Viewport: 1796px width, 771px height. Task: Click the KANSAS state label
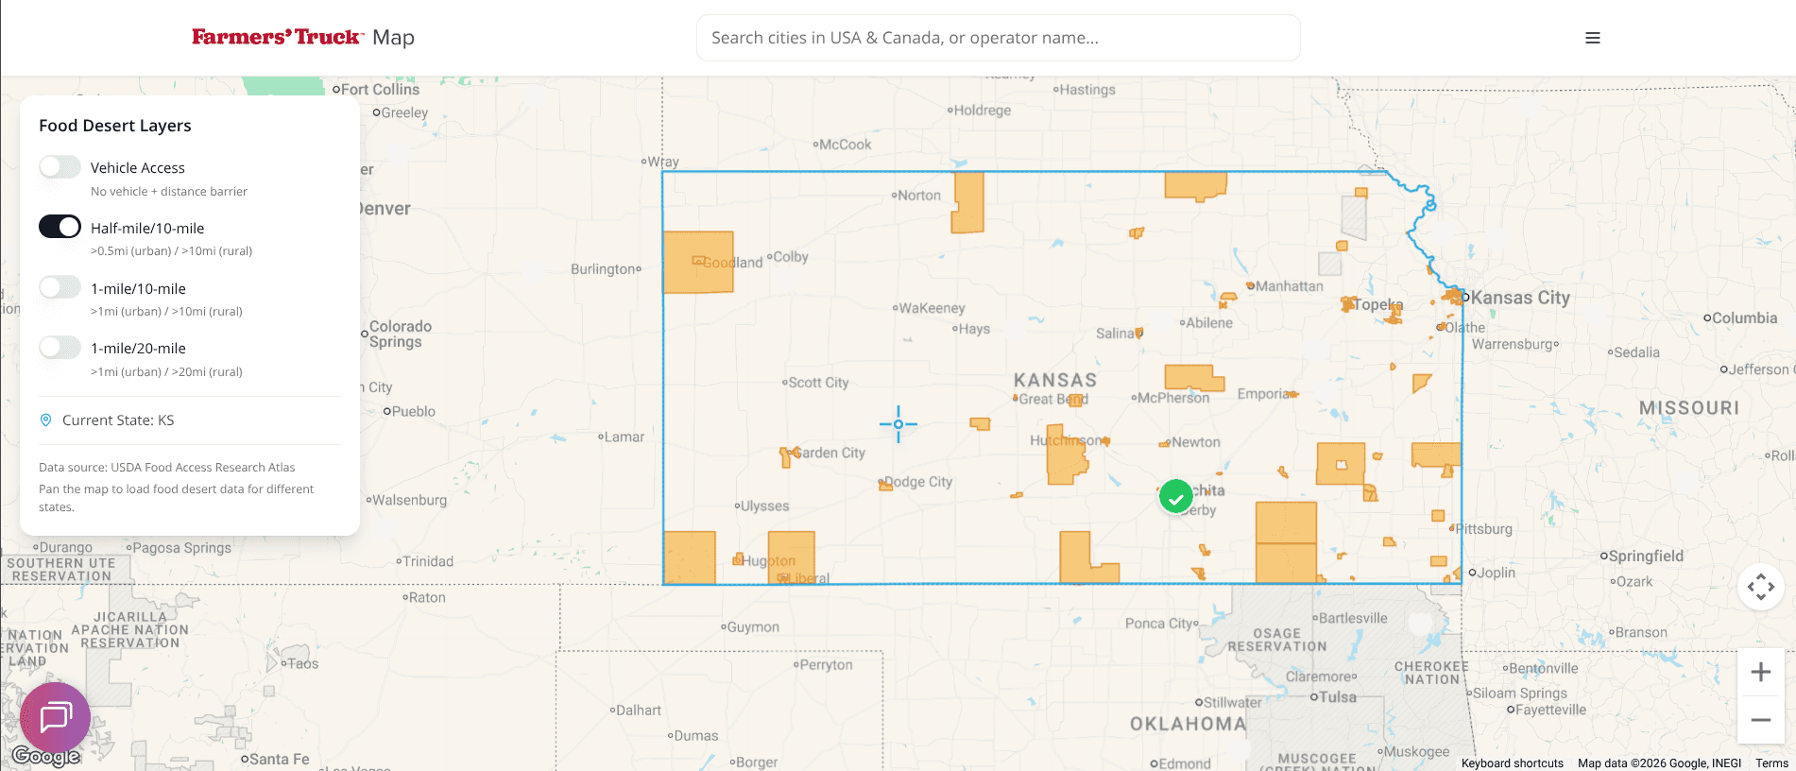1055,380
